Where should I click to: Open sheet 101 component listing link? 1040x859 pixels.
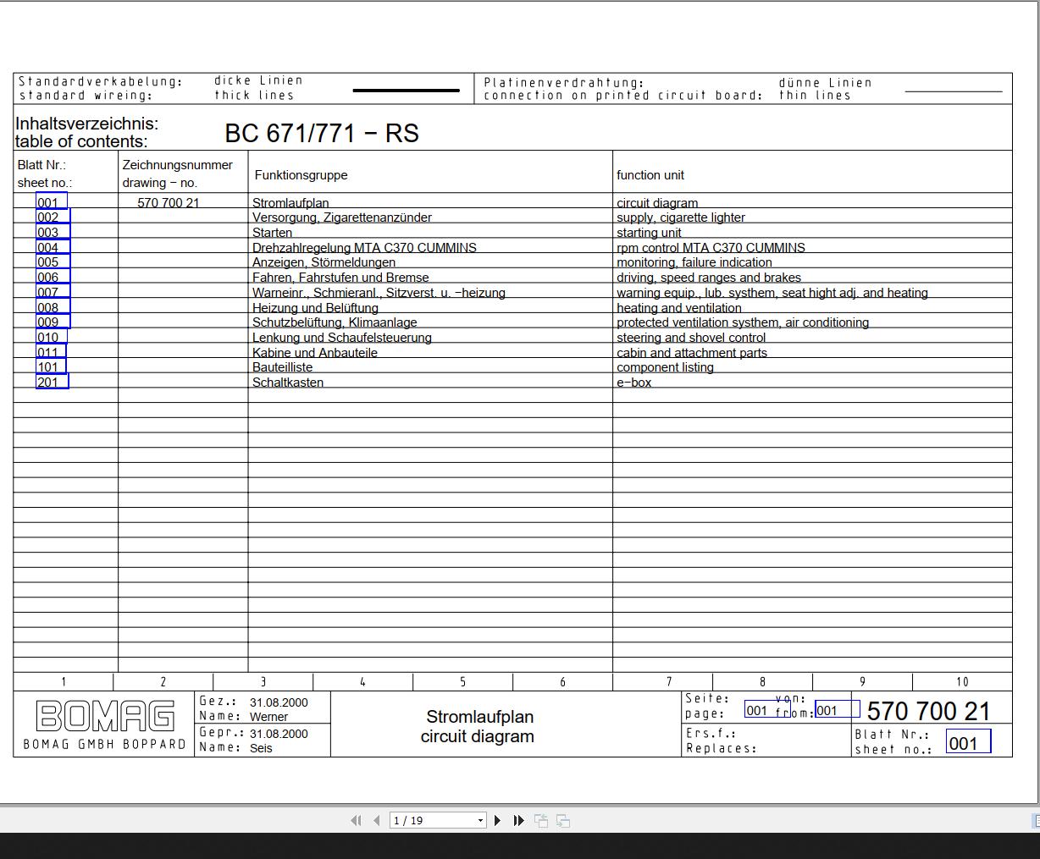(x=51, y=366)
